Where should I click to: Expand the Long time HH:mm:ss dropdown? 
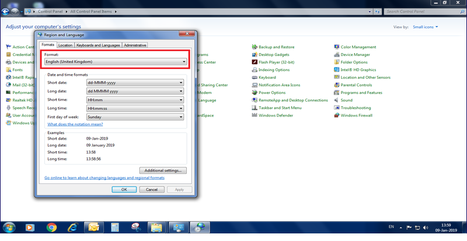pyautogui.click(x=135, y=109)
